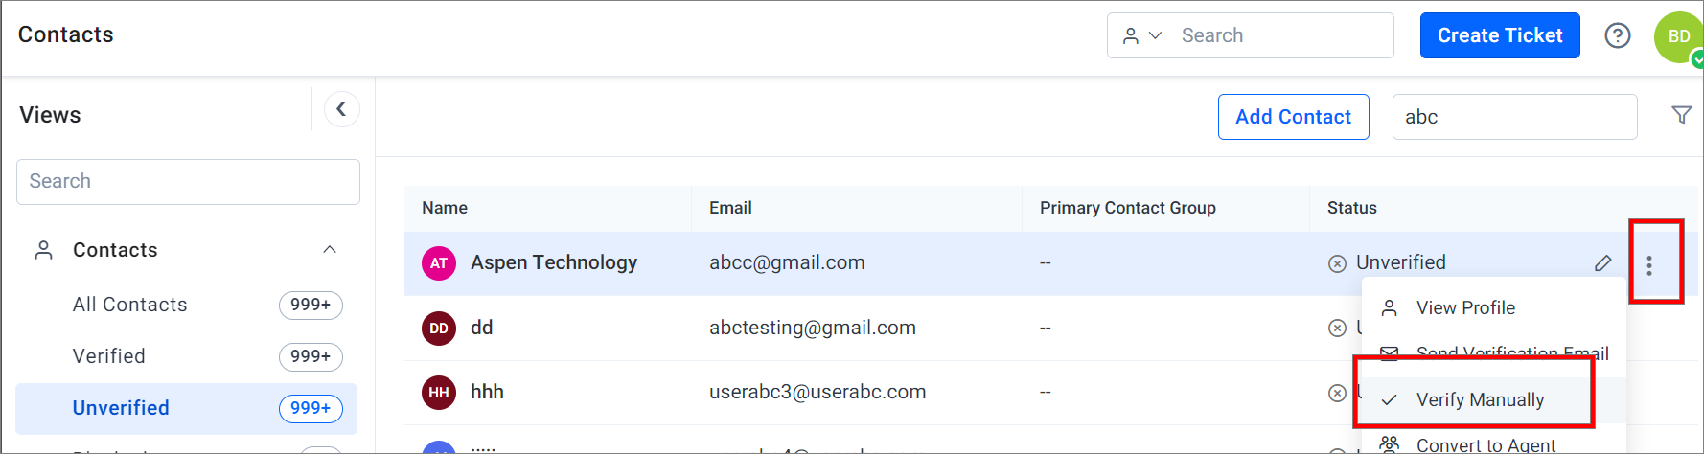
Task: Collapse the Views sidebar panel
Action: [x=341, y=109]
